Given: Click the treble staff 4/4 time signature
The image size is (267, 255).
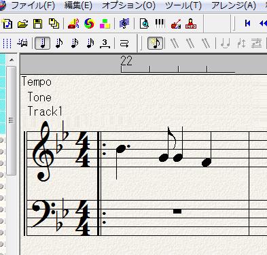Looking at the screenshot, I should pyautogui.click(x=82, y=150).
